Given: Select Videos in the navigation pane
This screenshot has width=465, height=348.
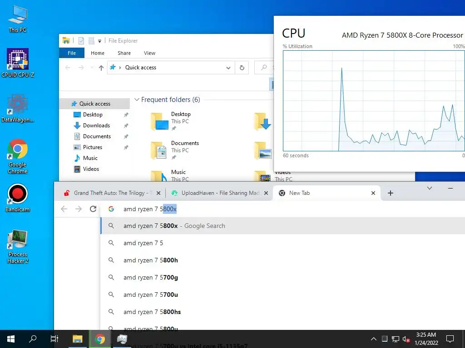Looking at the screenshot, I should pos(91,169).
